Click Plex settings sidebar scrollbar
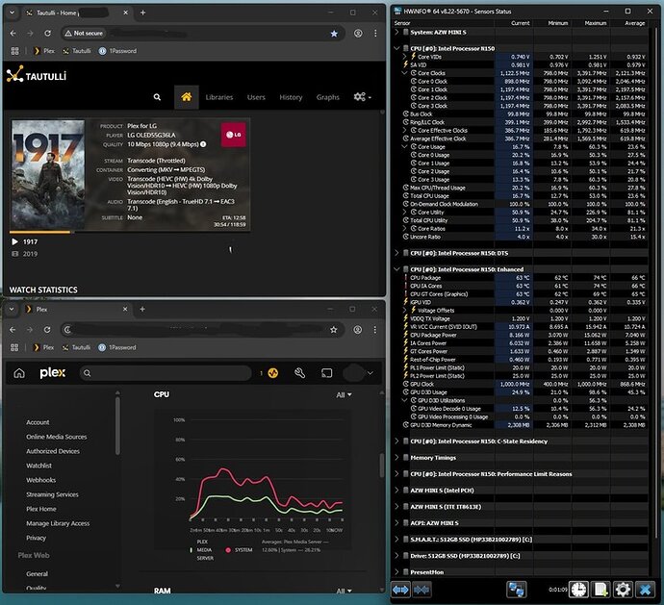664x605 pixels. [117, 425]
